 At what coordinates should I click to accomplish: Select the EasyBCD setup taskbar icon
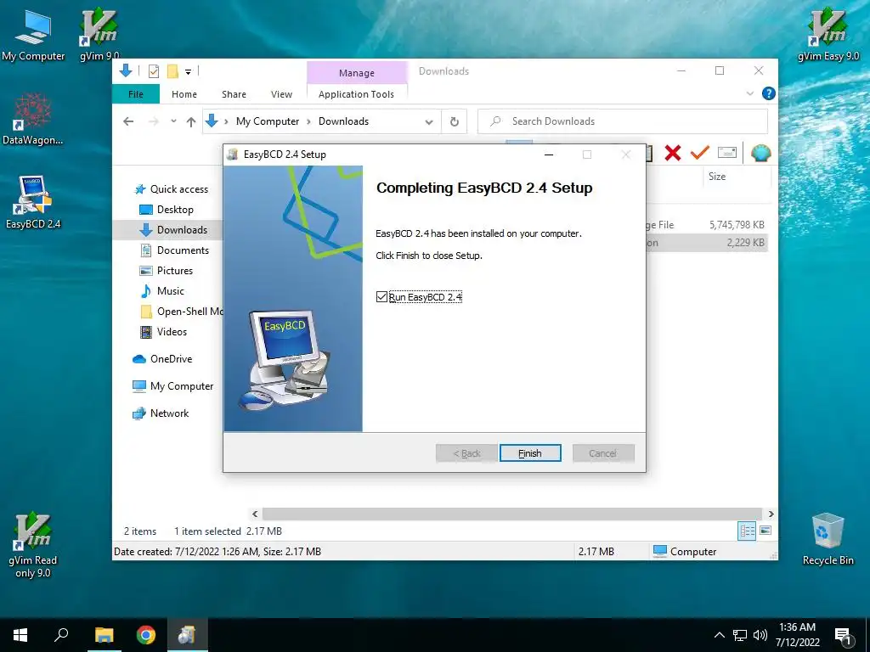pos(187,635)
